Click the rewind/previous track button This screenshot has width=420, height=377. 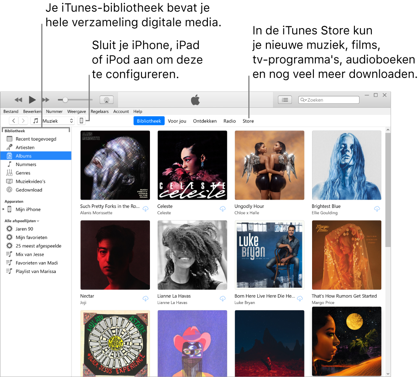point(18,100)
